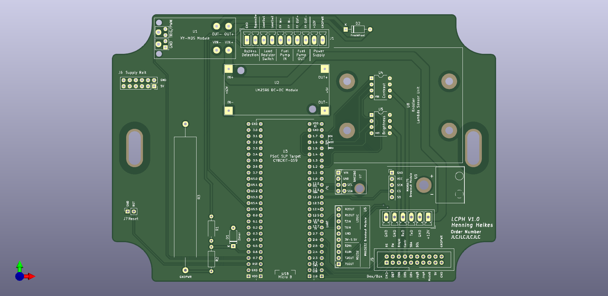
Task: Click the red X-axis arrow of the gizmo
Action: [30, 276]
